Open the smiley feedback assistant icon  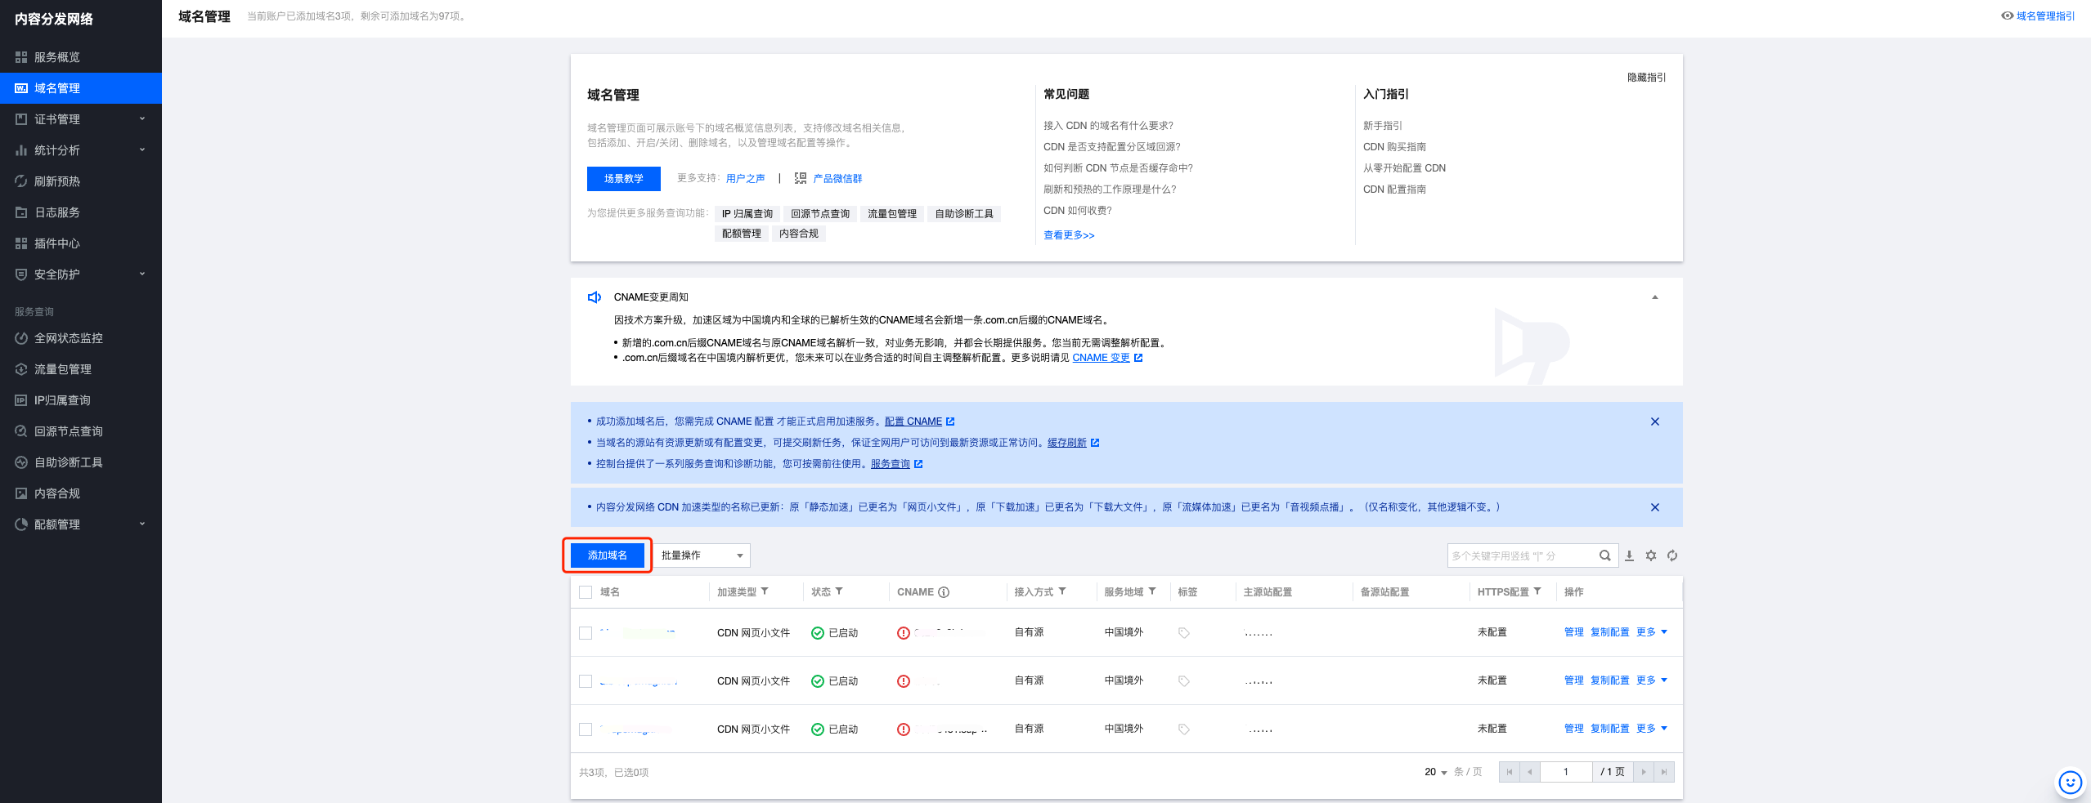pyautogui.click(x=2070, y=783)
